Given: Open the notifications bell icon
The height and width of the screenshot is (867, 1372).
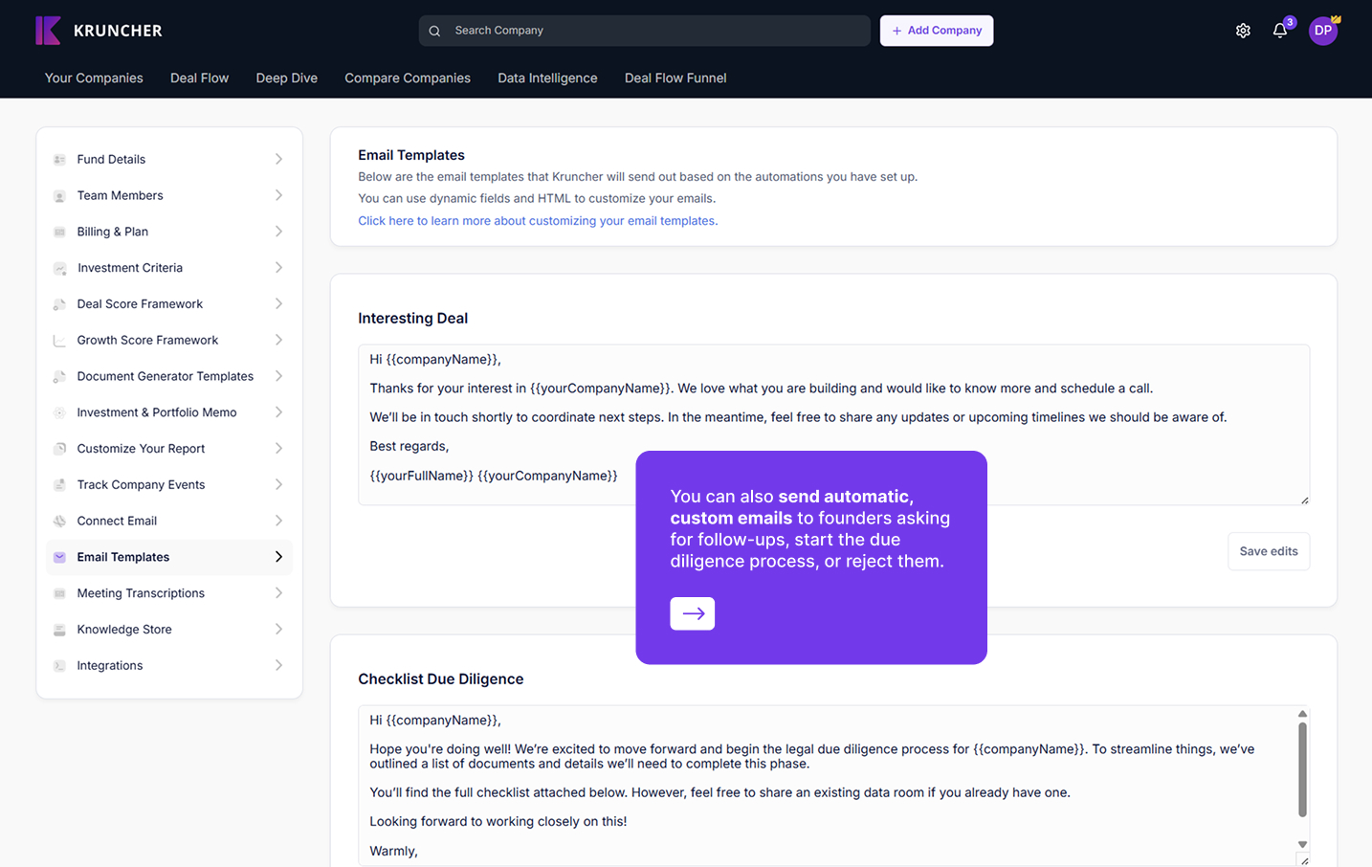Looking at the screenshot, I should click(1280, 31).
